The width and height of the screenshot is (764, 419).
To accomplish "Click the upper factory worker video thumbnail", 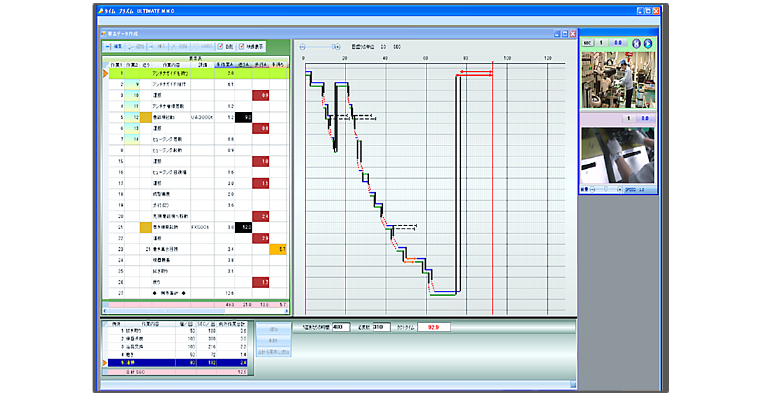I will (x=618, y=79).
